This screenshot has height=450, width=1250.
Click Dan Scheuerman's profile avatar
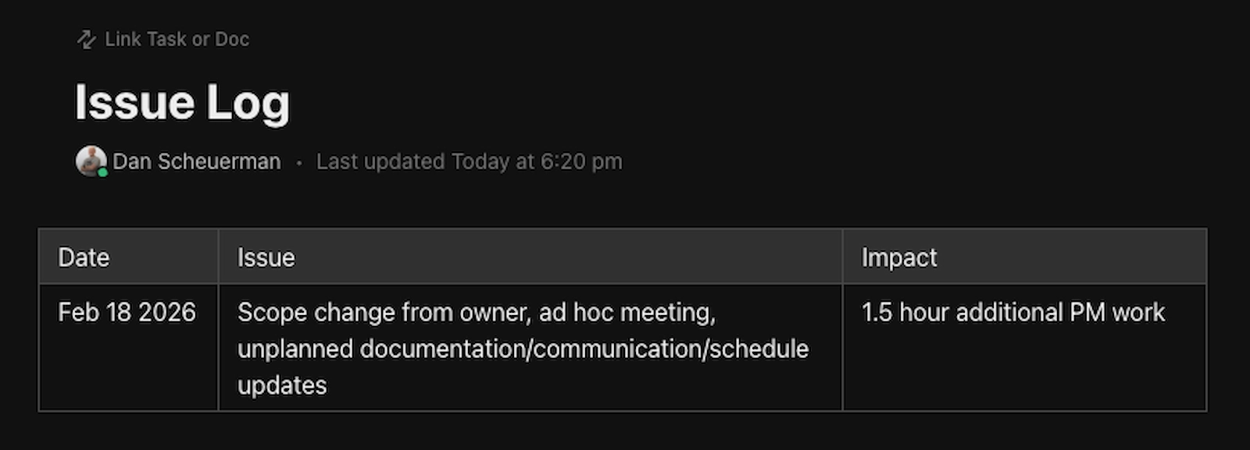coord(91,161)
